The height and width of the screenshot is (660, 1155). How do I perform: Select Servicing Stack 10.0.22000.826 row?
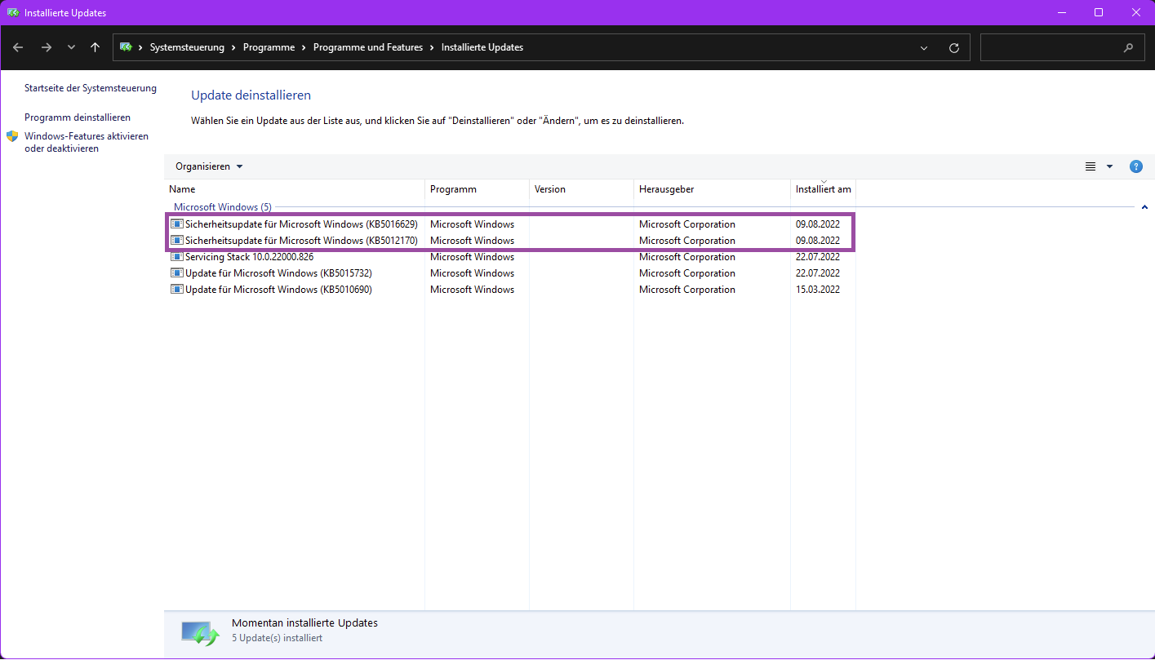click(511, 257)
